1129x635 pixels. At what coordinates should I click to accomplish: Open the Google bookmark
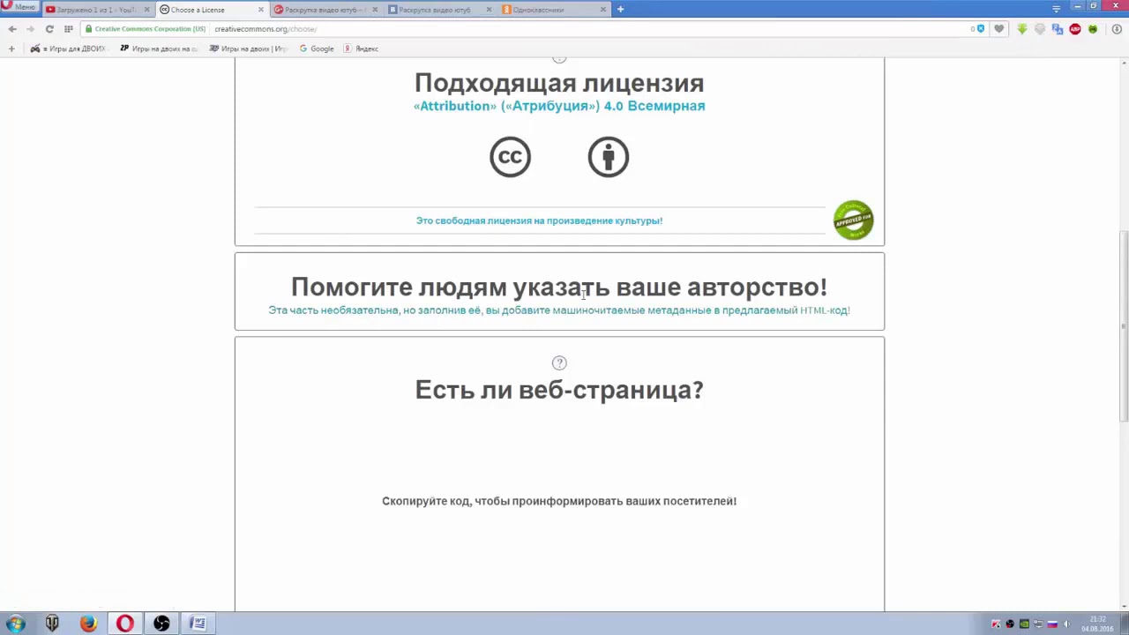[316, 49]
